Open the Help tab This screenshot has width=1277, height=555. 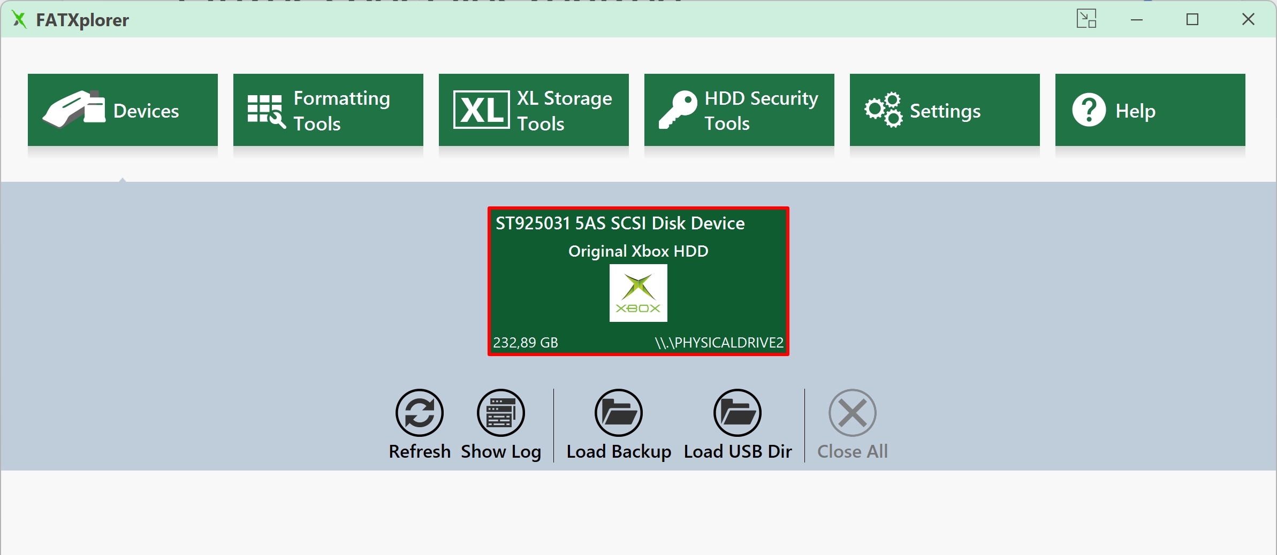pos(1150,110)
